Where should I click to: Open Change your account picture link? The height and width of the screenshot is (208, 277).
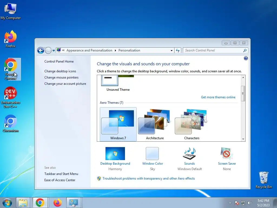point(65,84)
